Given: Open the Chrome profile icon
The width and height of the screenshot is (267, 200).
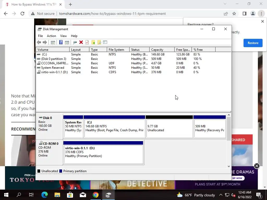Looking at the screenshot, I should pos(253,14).
